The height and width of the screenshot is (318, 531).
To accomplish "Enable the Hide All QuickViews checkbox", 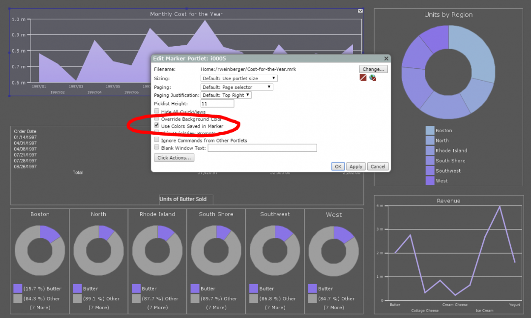I will (156, 111).
